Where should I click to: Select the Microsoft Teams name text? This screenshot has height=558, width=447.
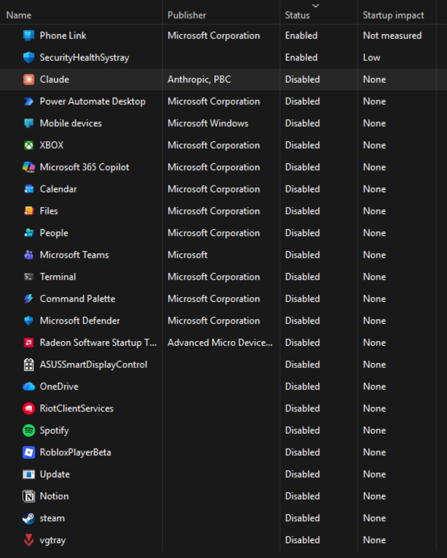[74, 255]
